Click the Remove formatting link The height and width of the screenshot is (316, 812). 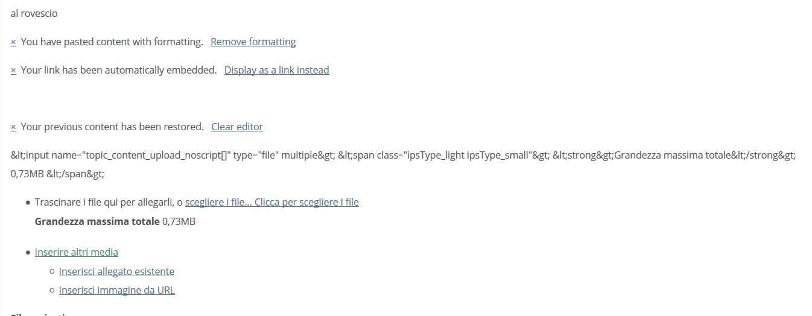[x=253, y=42]
